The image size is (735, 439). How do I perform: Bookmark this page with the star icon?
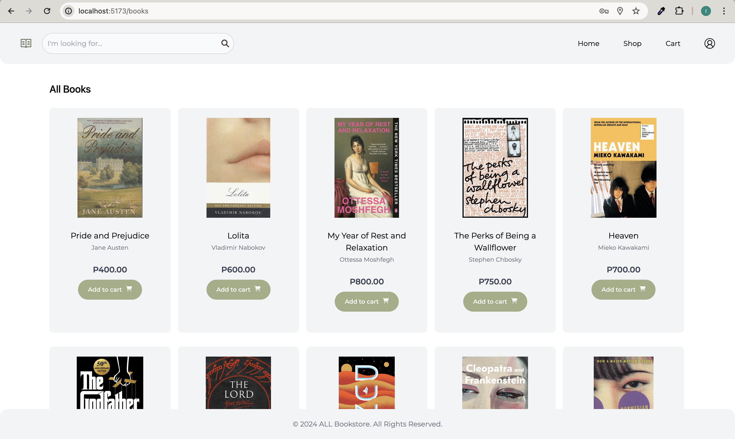click(x=636, y=11)
